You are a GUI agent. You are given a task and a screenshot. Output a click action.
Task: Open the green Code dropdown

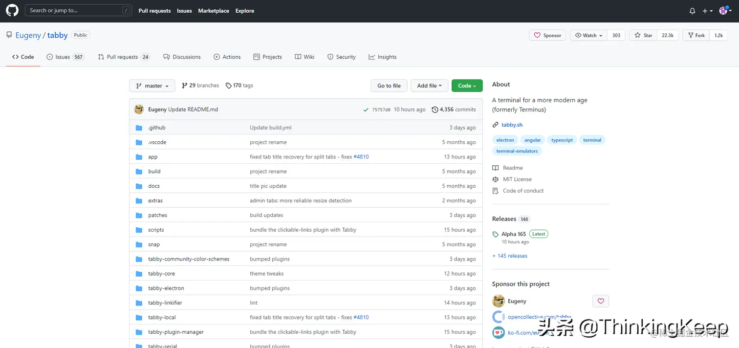point(467,86)
